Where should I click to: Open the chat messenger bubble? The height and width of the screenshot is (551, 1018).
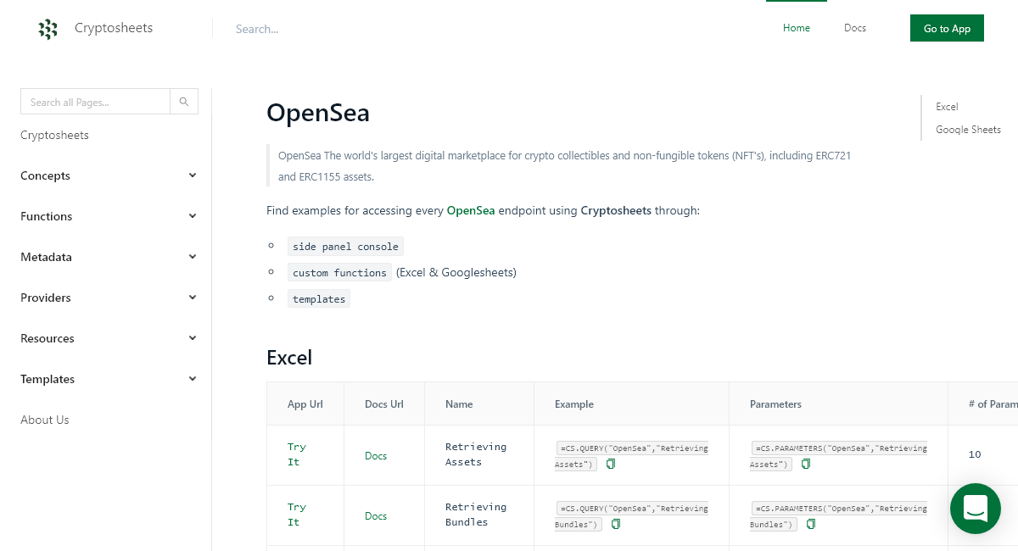[975, 509]
